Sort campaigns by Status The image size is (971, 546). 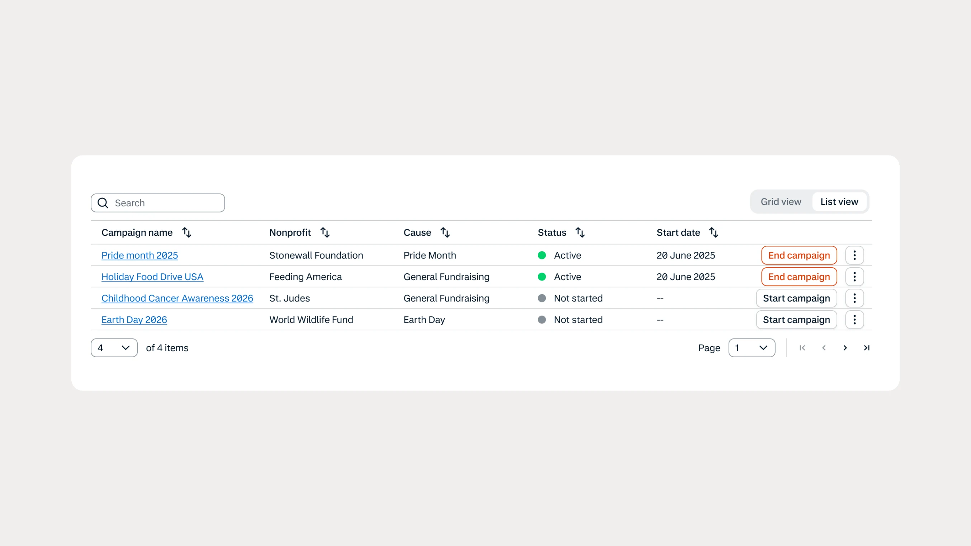click(x=581, y=232)
